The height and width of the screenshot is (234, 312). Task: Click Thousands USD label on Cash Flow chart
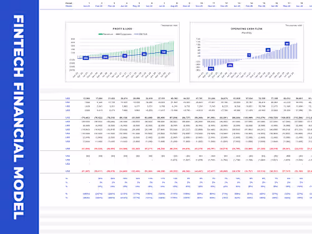(293, 26)
